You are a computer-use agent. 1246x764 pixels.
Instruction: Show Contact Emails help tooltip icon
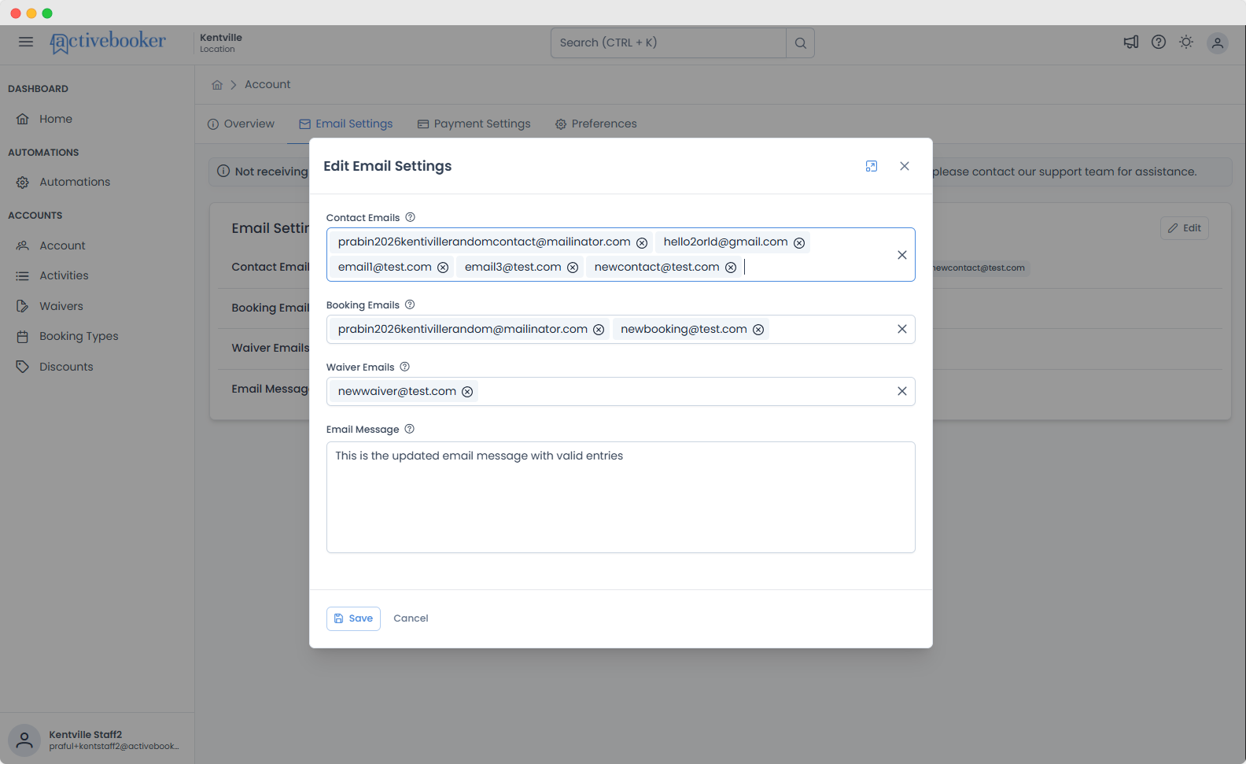tap(410, 217)
